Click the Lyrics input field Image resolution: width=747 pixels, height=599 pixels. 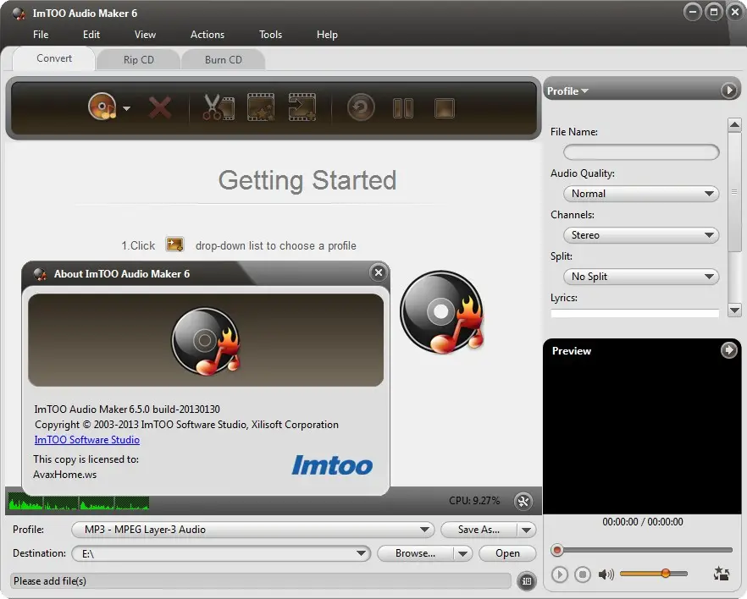[634, 313]
